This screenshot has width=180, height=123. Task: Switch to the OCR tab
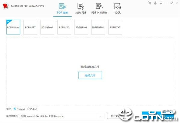pos(118,9)
